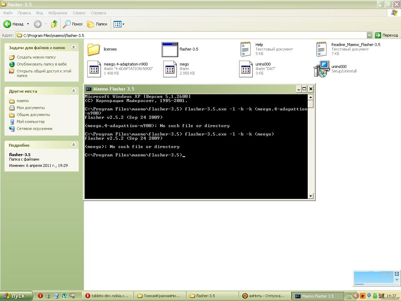This screenshot has height=301, width=401.
Task: Maximize the Maemo Flasher 3.5 console window
Action: point(304,89)
